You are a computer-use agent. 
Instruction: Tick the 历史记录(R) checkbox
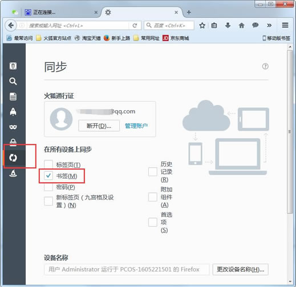click(153, 172)
